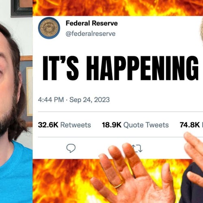
Task: Open the Federal Reserve display name
Action: 92,23
